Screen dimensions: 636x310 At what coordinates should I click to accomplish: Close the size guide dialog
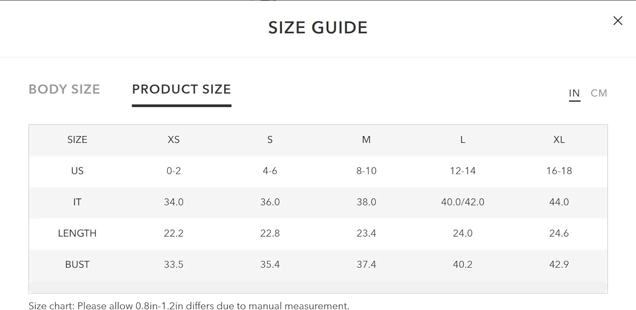(x=618, y=21)
